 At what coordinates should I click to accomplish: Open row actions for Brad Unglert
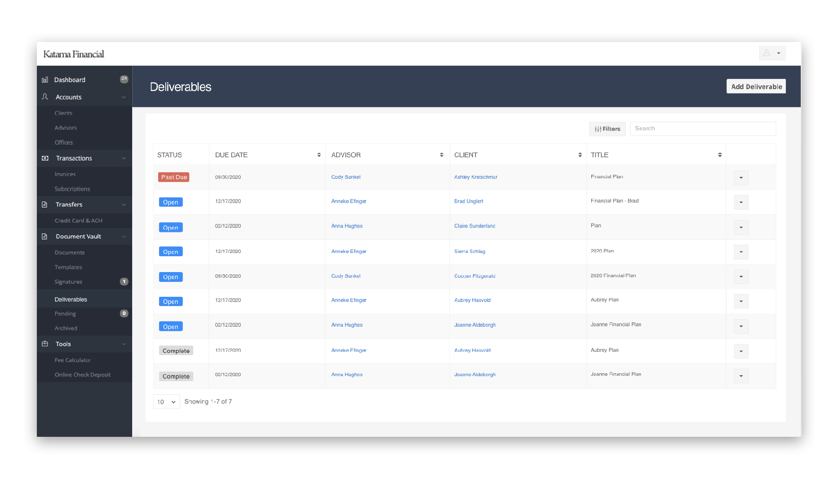(741, 203)
